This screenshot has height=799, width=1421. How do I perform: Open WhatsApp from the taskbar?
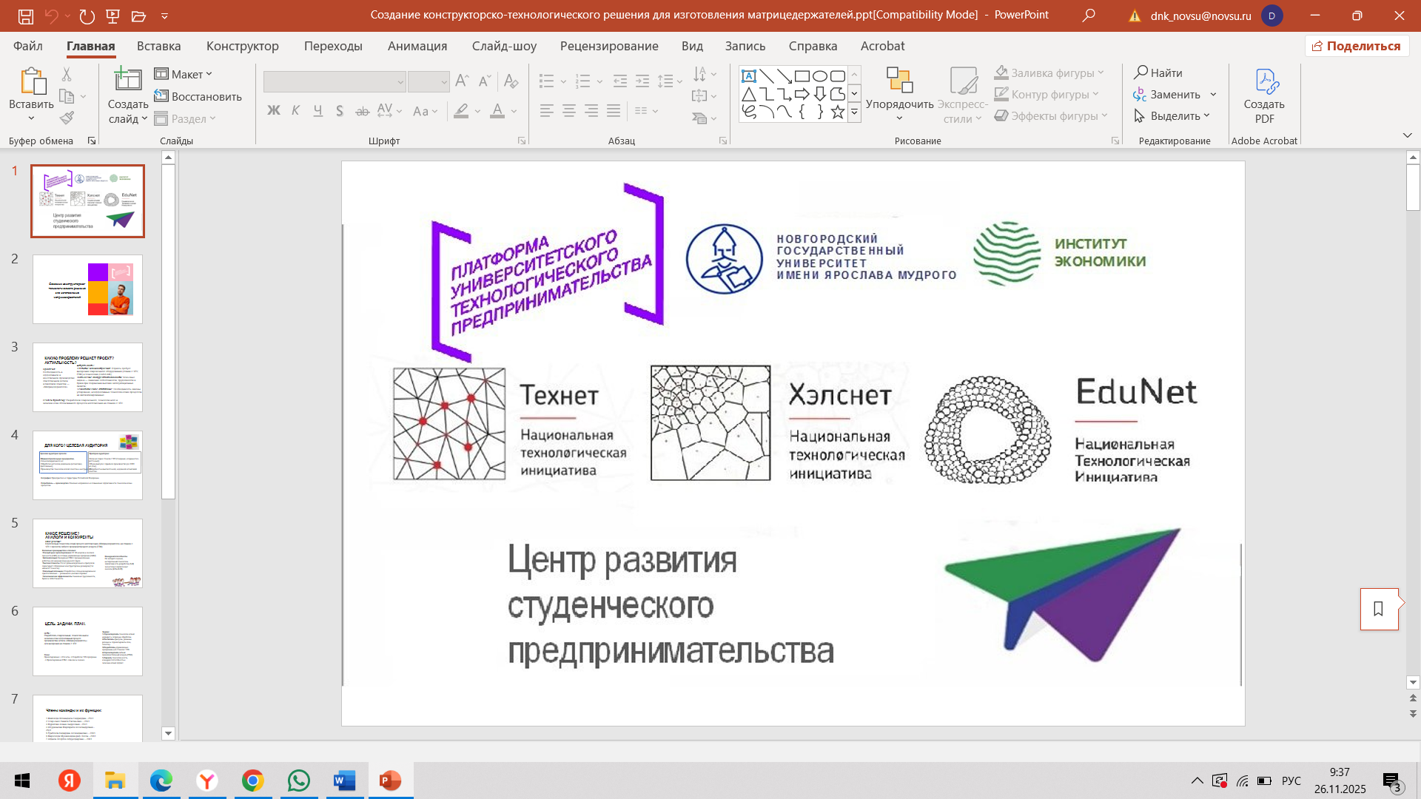pyautogui.click(x=299, y=781)
